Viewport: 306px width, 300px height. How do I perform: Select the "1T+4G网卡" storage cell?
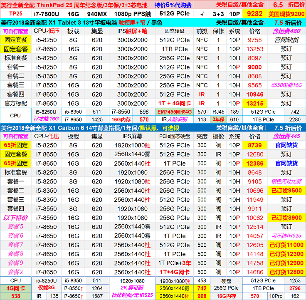point(175,272)
